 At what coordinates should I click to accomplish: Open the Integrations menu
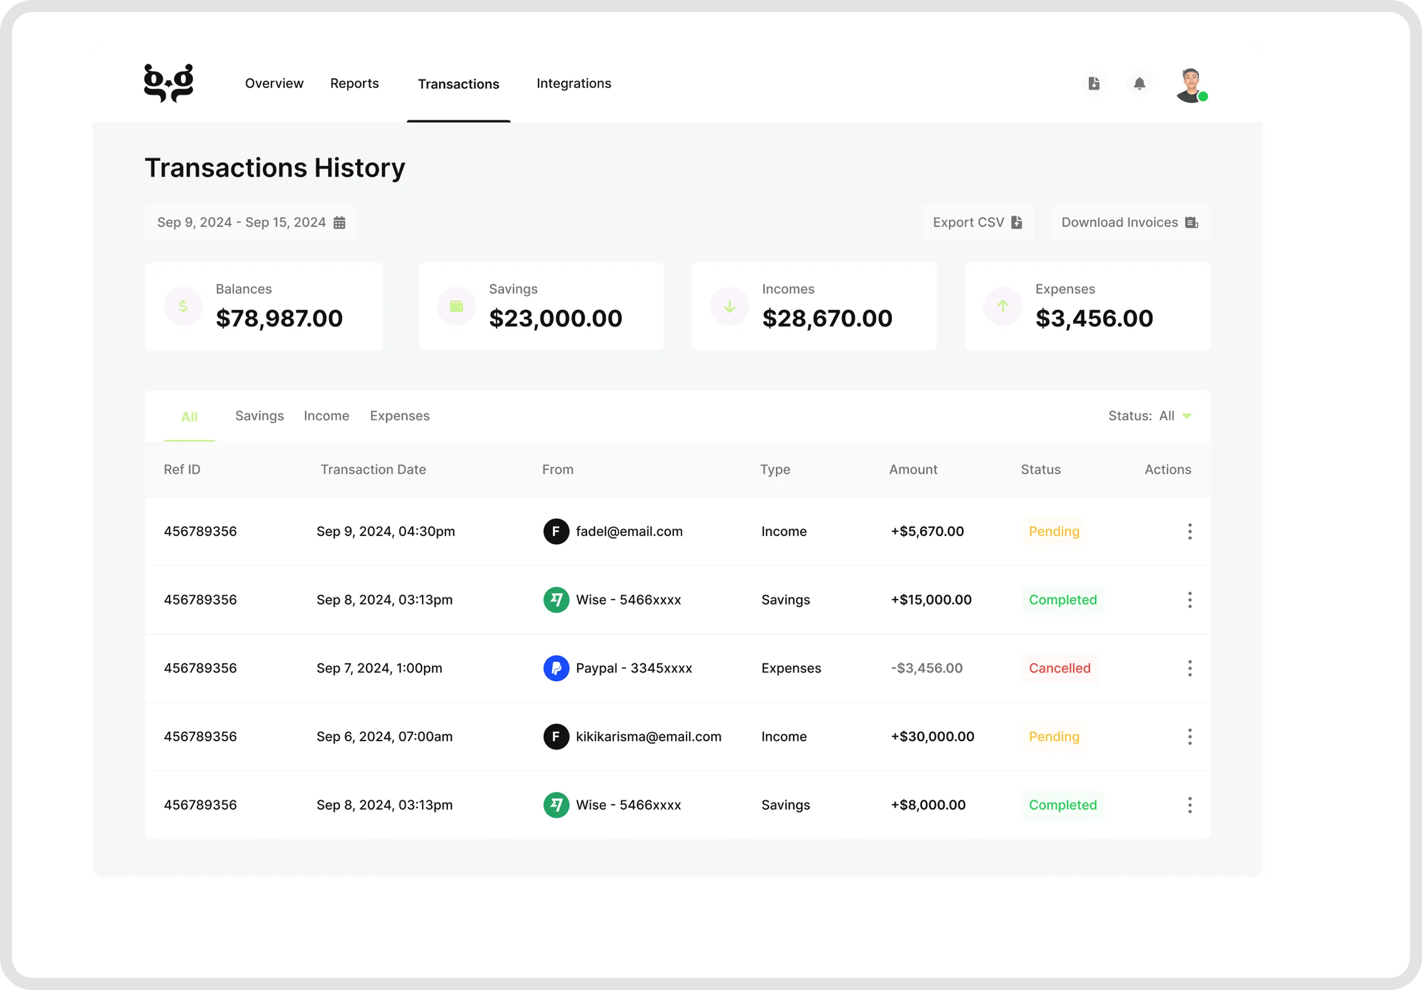(573, 84)
